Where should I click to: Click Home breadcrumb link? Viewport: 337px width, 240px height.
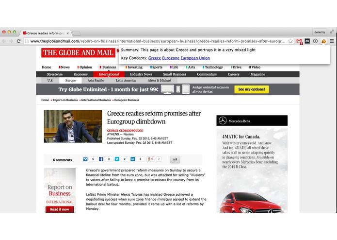[x=45, y=100]
